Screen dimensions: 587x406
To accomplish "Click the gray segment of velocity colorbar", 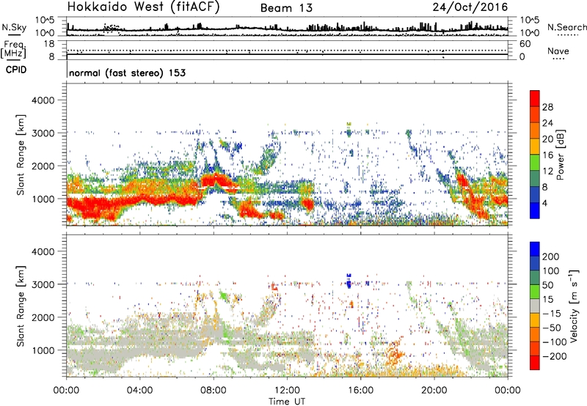I will click(535, 306).
